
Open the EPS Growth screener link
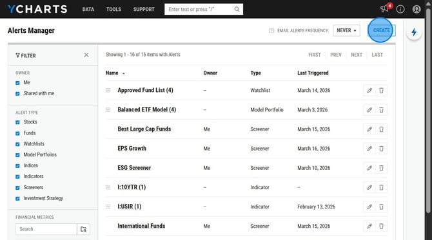click(x=132, y=149)
